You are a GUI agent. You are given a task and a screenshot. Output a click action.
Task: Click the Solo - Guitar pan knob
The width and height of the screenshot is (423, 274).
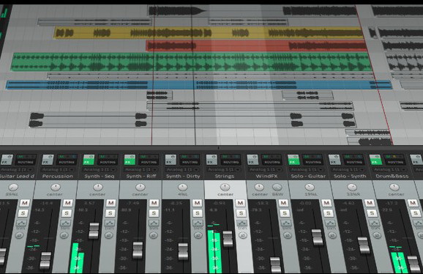click(x=310, y=187)
